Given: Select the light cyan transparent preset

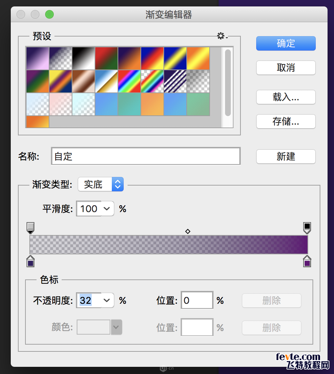Looking at the screenshot, I should coord(83,104).
